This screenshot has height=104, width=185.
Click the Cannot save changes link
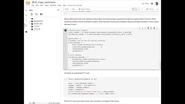tap(75, 5)
